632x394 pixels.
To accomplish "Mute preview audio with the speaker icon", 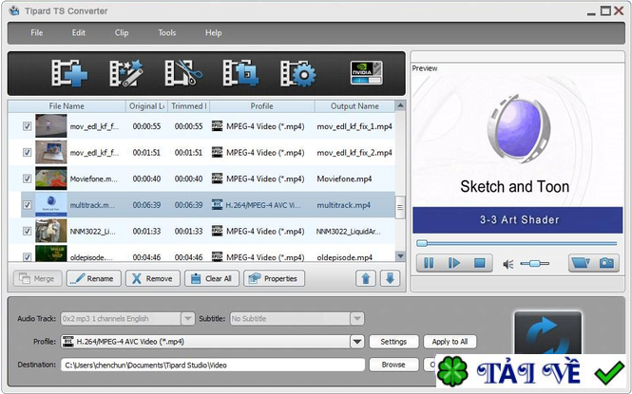I will pyautogui.click(x=508, y=264).
